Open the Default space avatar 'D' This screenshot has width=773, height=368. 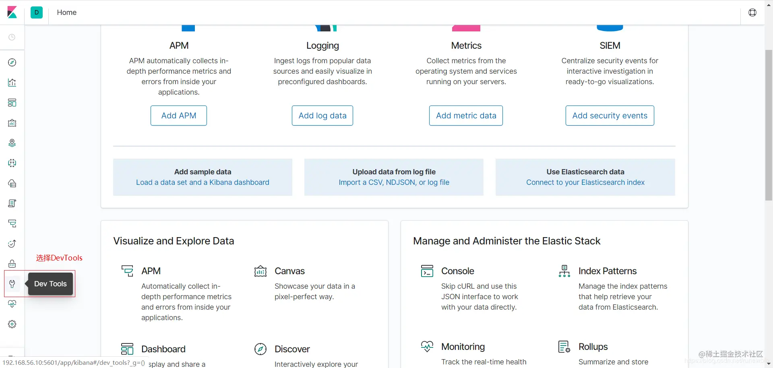(x=37, y=12)
